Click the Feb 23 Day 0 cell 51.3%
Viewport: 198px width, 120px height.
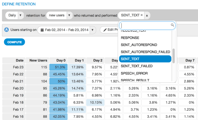[x=59, y=67]
